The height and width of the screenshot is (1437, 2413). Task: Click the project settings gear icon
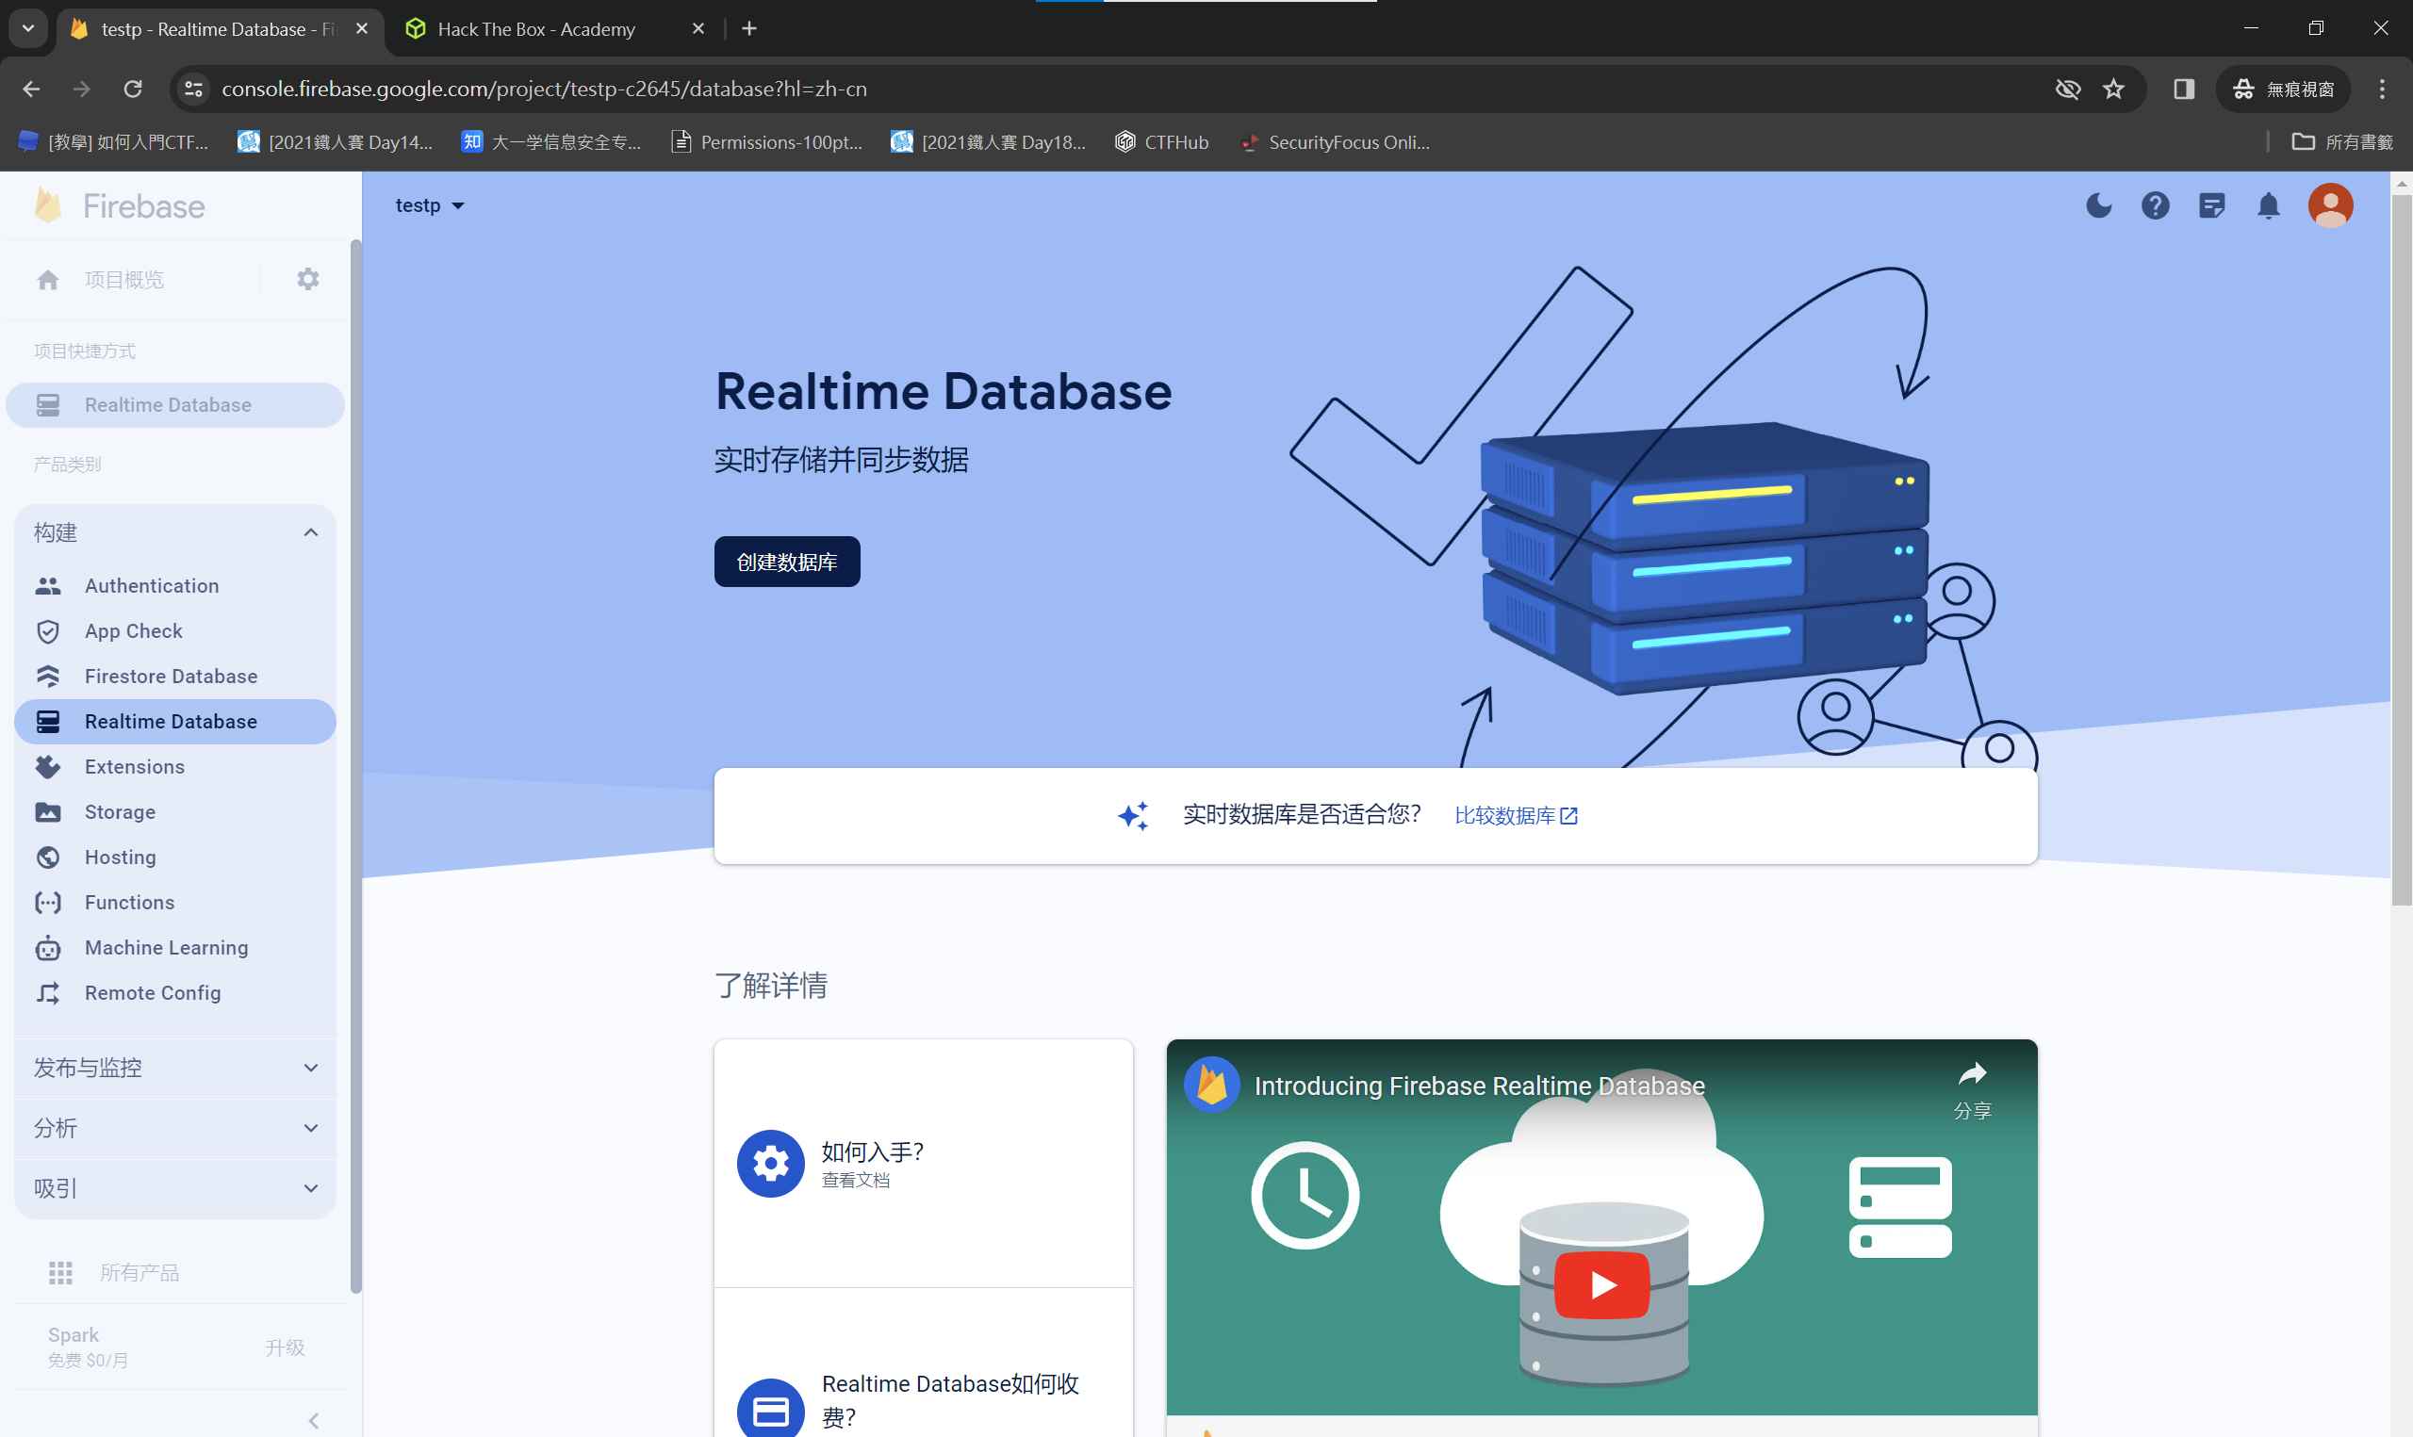point(308,280)
